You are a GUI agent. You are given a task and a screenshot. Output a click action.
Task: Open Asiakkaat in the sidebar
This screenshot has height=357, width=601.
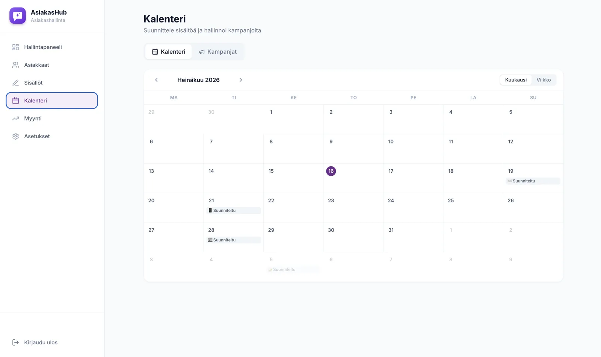[x=52, y=65]
